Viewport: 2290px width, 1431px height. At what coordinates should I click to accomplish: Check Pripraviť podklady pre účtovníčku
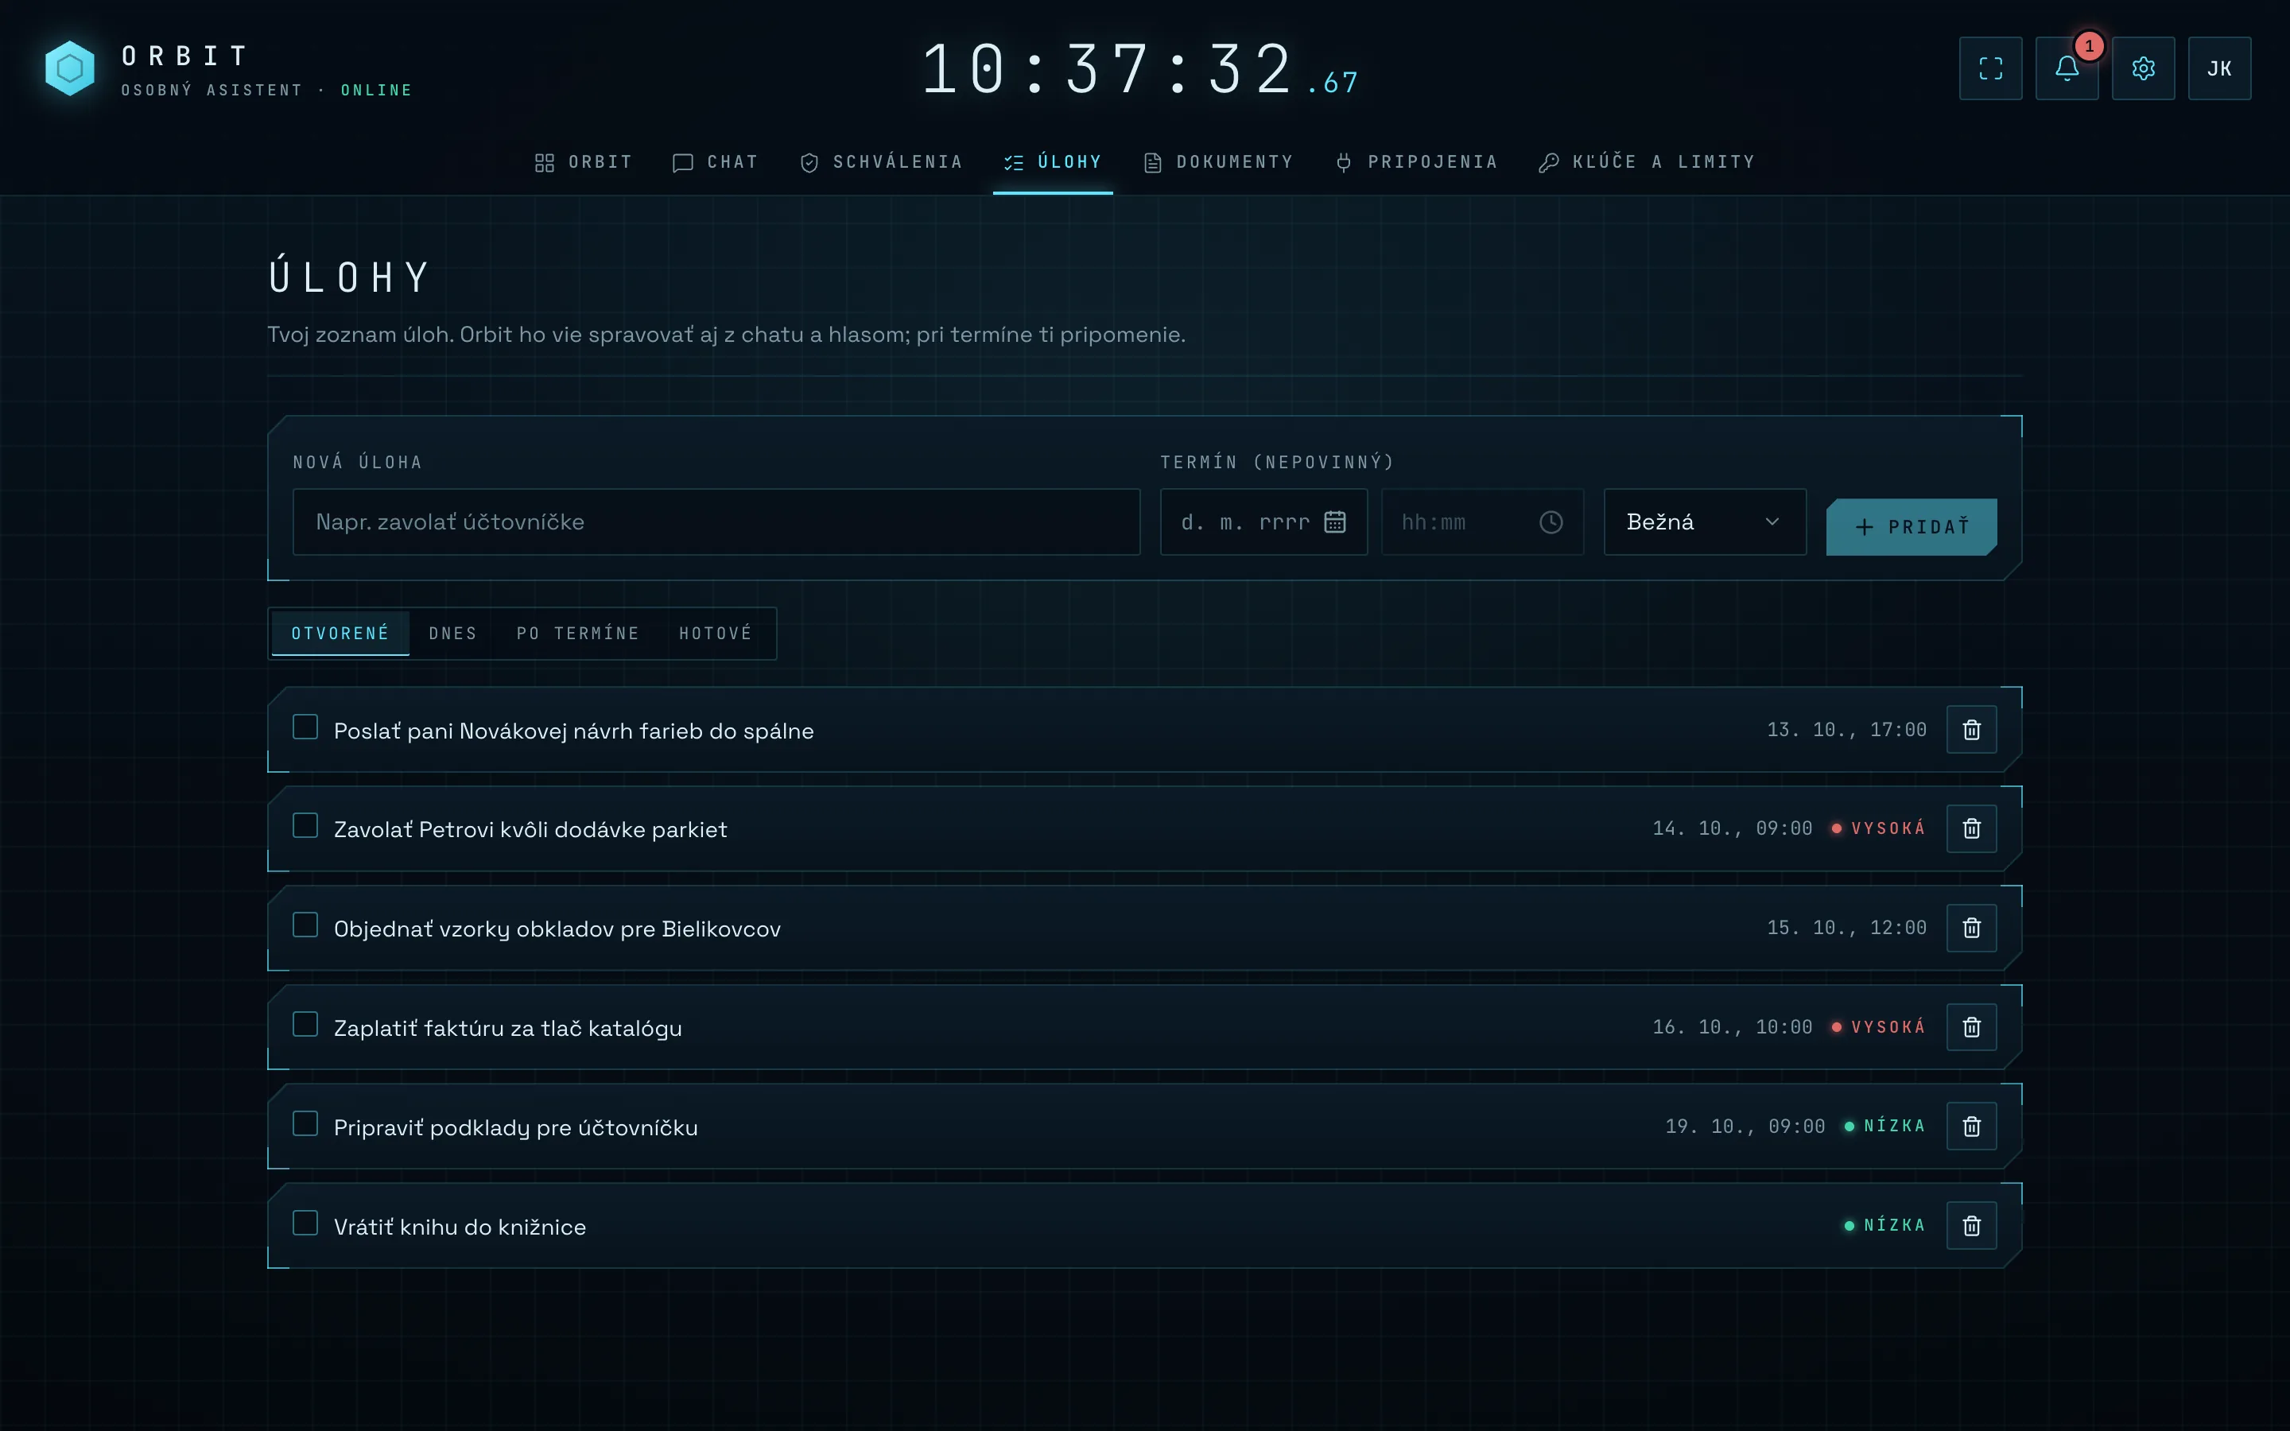coord(305,1123)
